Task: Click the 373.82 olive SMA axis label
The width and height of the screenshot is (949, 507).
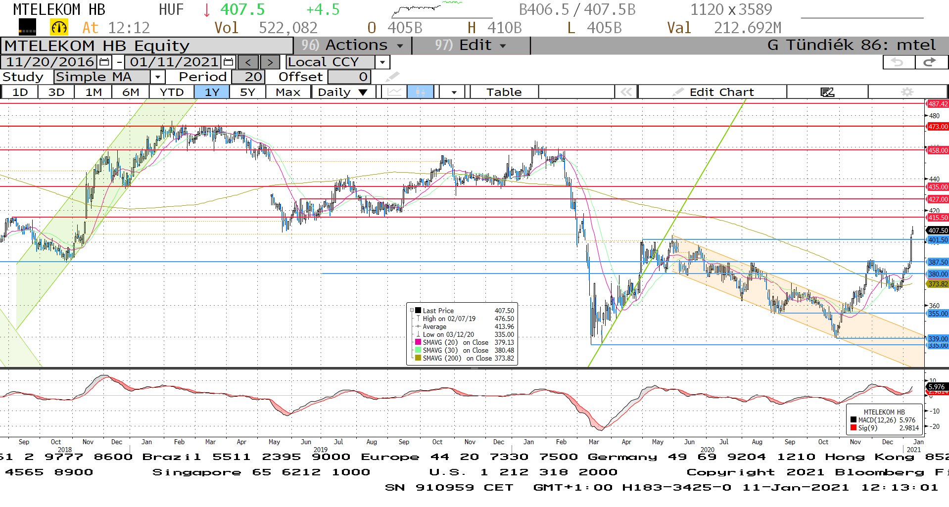Action: pyautogui.click(x=937, y=284)
